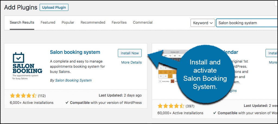Open the Recommended tab
278x124 pixels.
[x=93, y=23]
